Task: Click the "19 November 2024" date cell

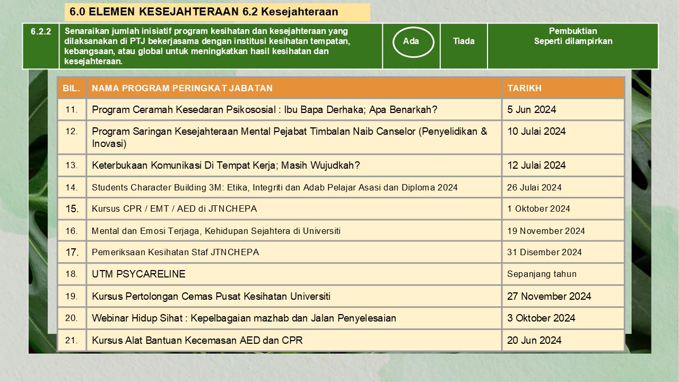Action: [x=546, y=231]
